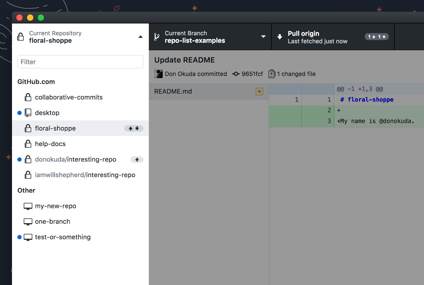
Task: Click the GitHub.com group heading
Action: click(x=36, y=82)
